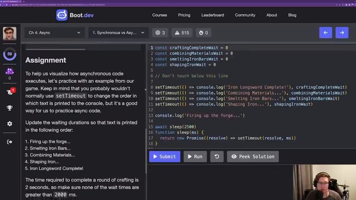
Task: Click the shapingIronWait declaration line
Action: 185,65
